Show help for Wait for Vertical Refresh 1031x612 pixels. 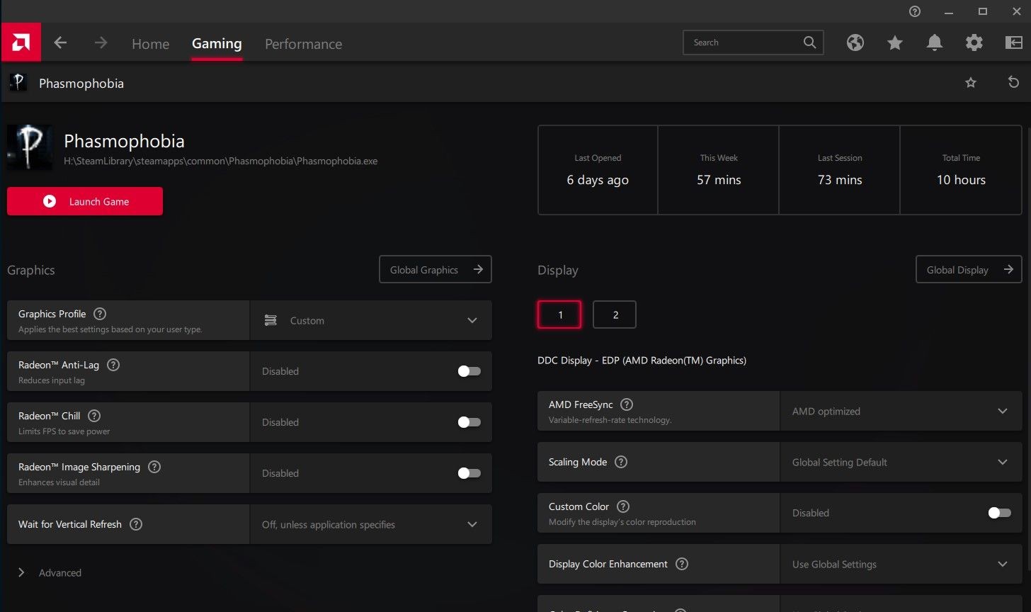coord(136,524)
